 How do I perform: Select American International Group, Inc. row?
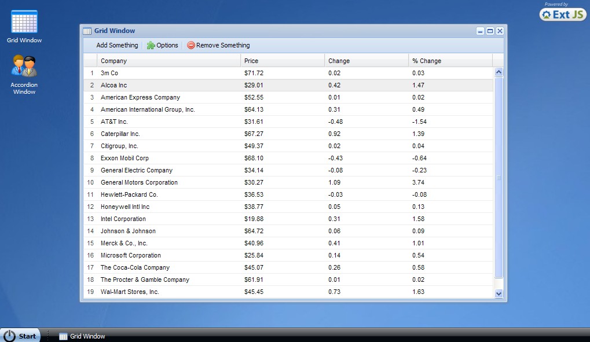288,109
